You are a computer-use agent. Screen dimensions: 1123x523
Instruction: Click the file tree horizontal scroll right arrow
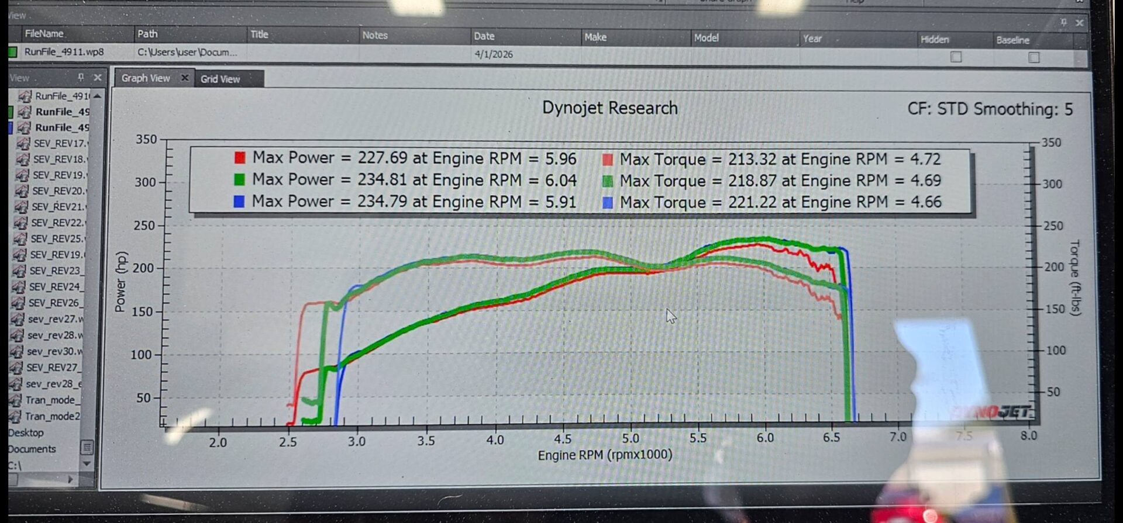point(71,479)
